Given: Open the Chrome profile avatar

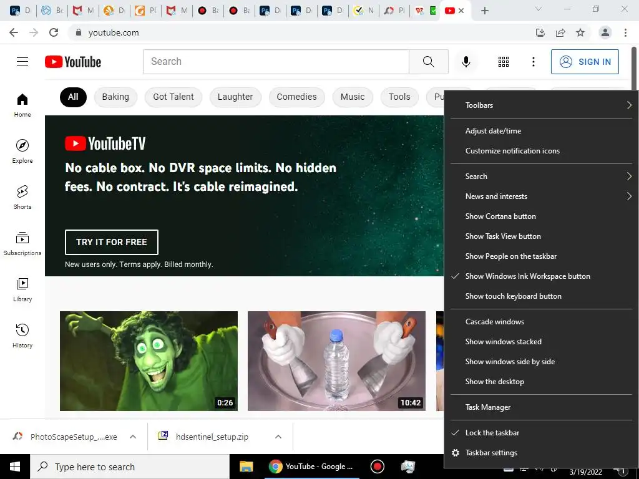Looking at the screenshot, I should click(x=605, y=32).
